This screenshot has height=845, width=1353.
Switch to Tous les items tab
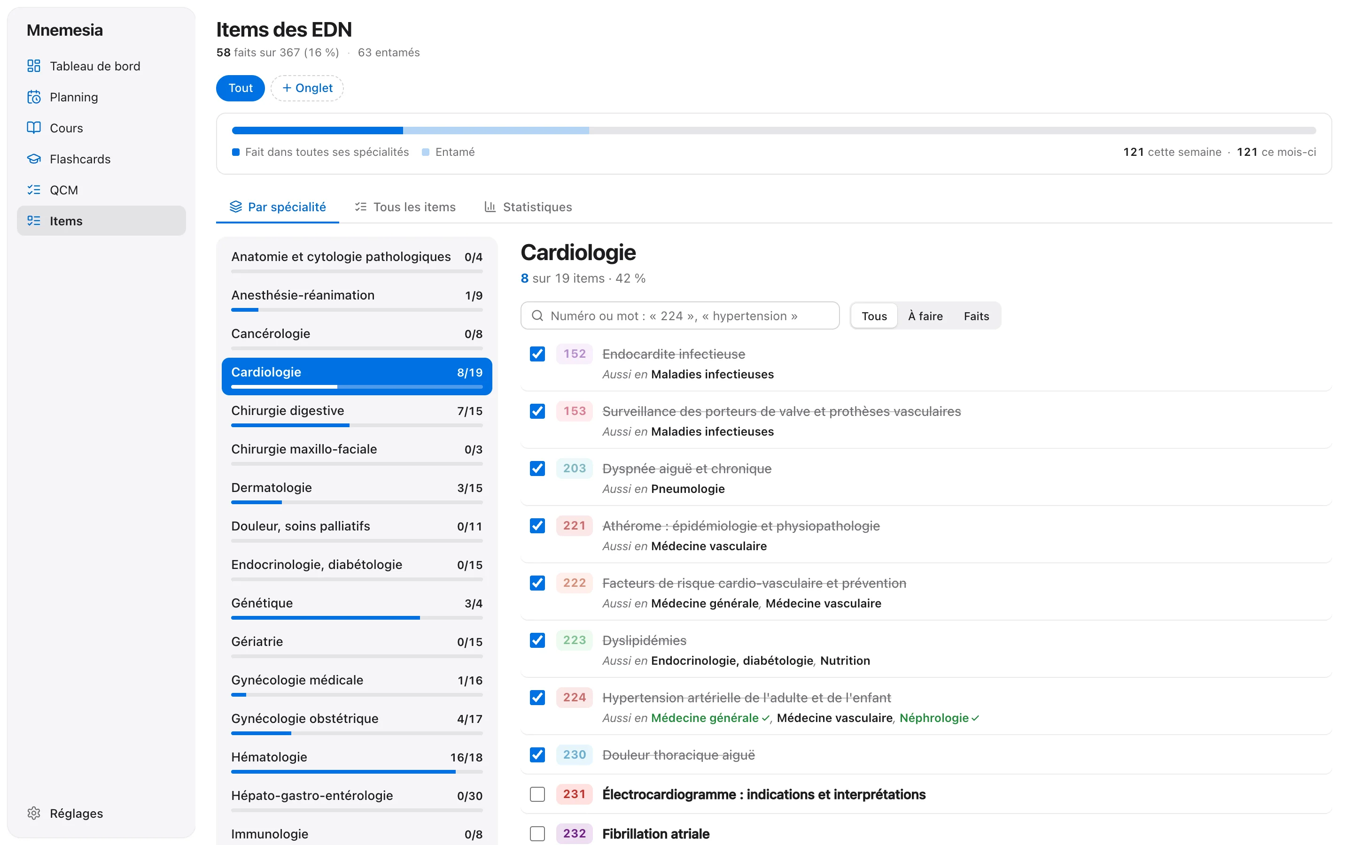click(405, 207)
